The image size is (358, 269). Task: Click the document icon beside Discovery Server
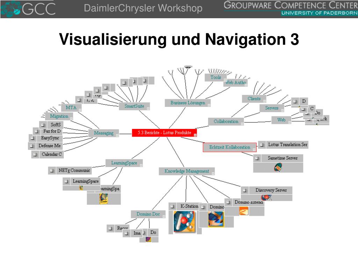click(245, 190)
